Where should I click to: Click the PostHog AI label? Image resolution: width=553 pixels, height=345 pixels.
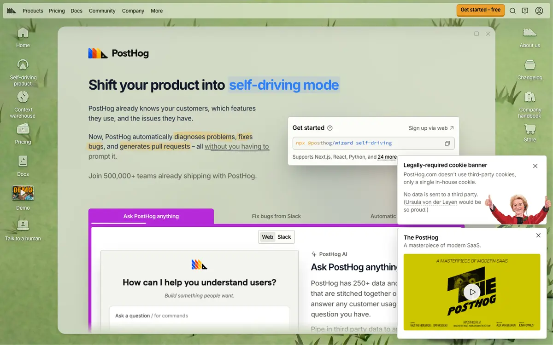(329, 254)
